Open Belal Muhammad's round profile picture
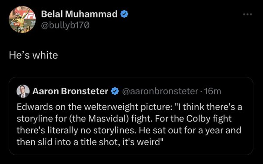 [x=22, y=19]
